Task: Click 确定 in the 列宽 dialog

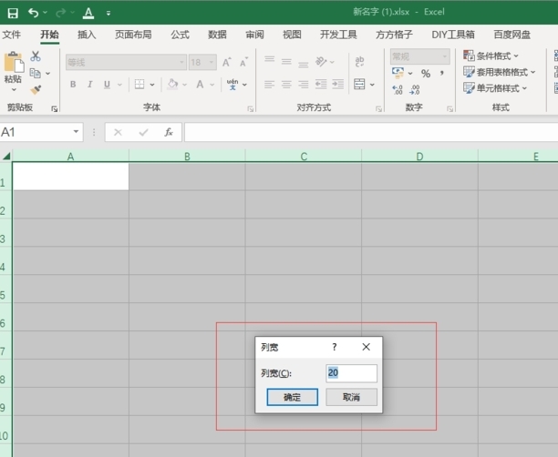Action: (x=292, y=397)
